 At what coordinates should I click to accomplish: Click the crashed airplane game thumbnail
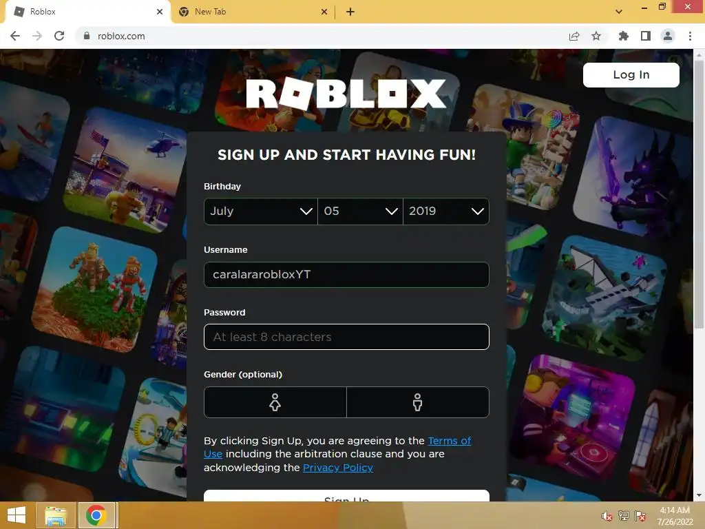pyautogui.click(x=604, y=299)
